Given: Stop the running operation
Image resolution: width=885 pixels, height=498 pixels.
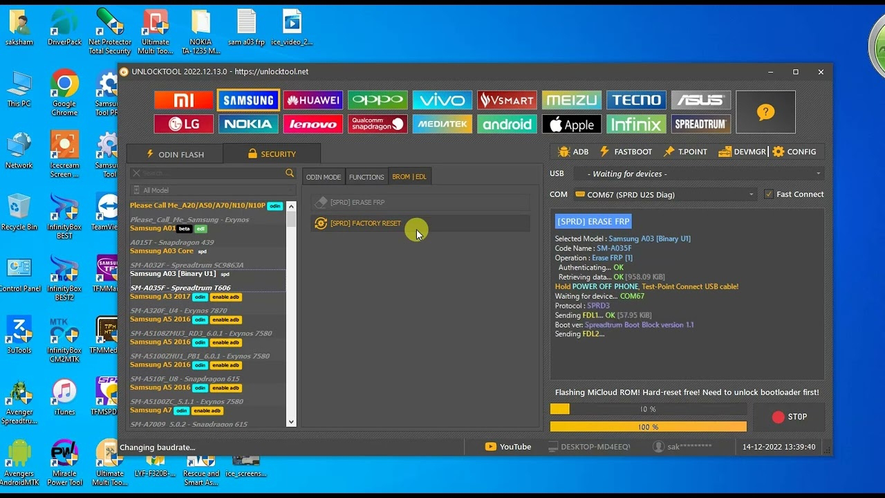Looking at the screenshot, I should point(789,417).
